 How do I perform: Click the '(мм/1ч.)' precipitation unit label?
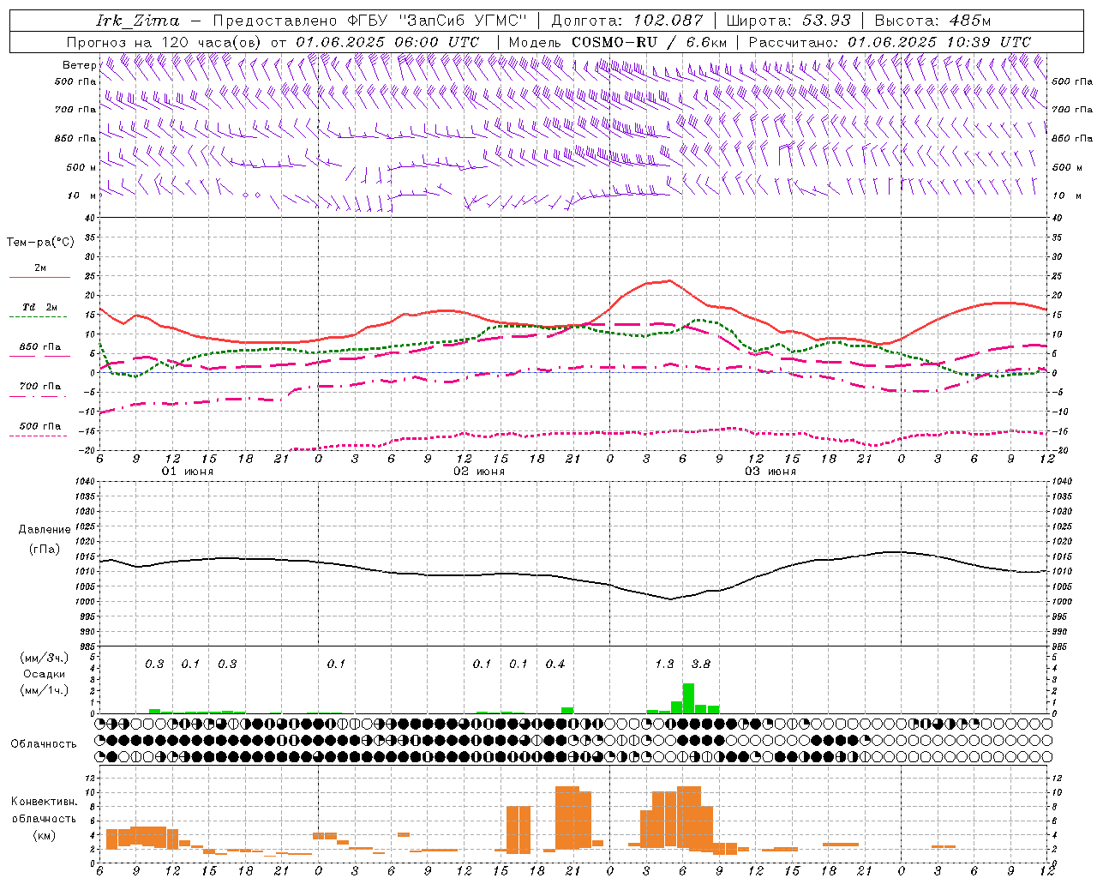coord(45,689)
